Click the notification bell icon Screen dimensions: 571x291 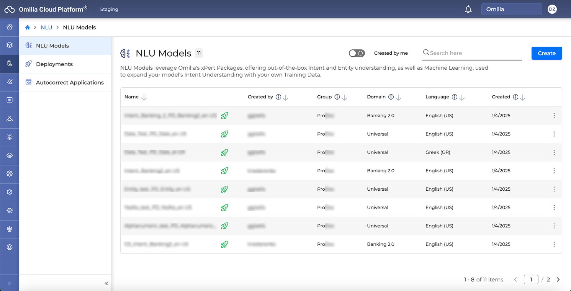tap(468, 10)
